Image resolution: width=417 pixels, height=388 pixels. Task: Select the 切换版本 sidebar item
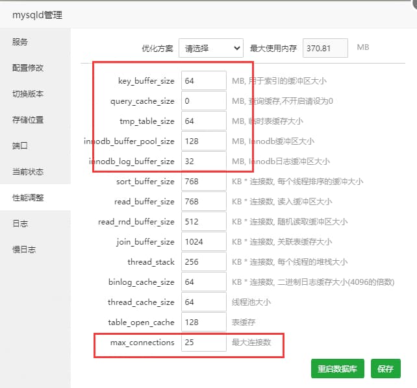28,94
